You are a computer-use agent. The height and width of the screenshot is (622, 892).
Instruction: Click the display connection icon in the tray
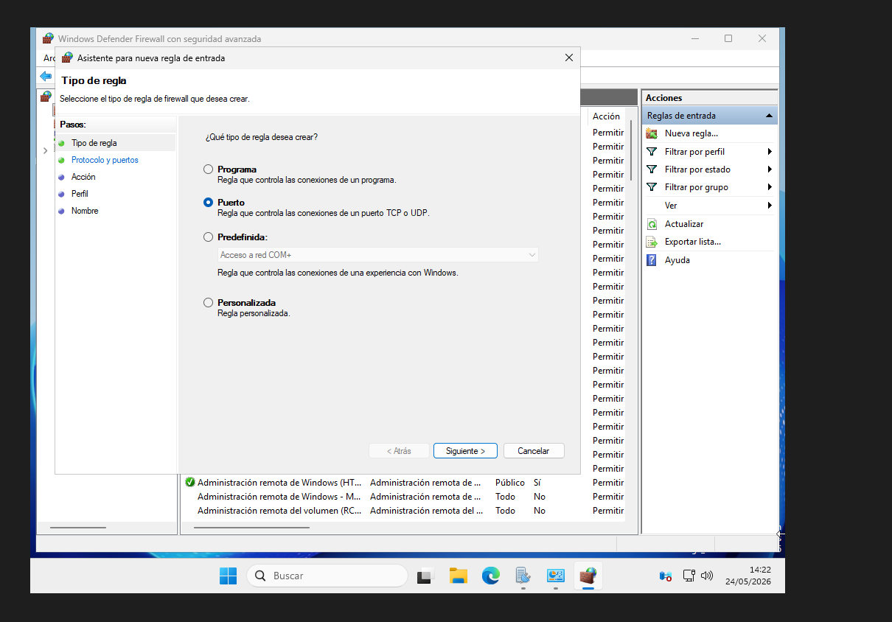point(689,576)
